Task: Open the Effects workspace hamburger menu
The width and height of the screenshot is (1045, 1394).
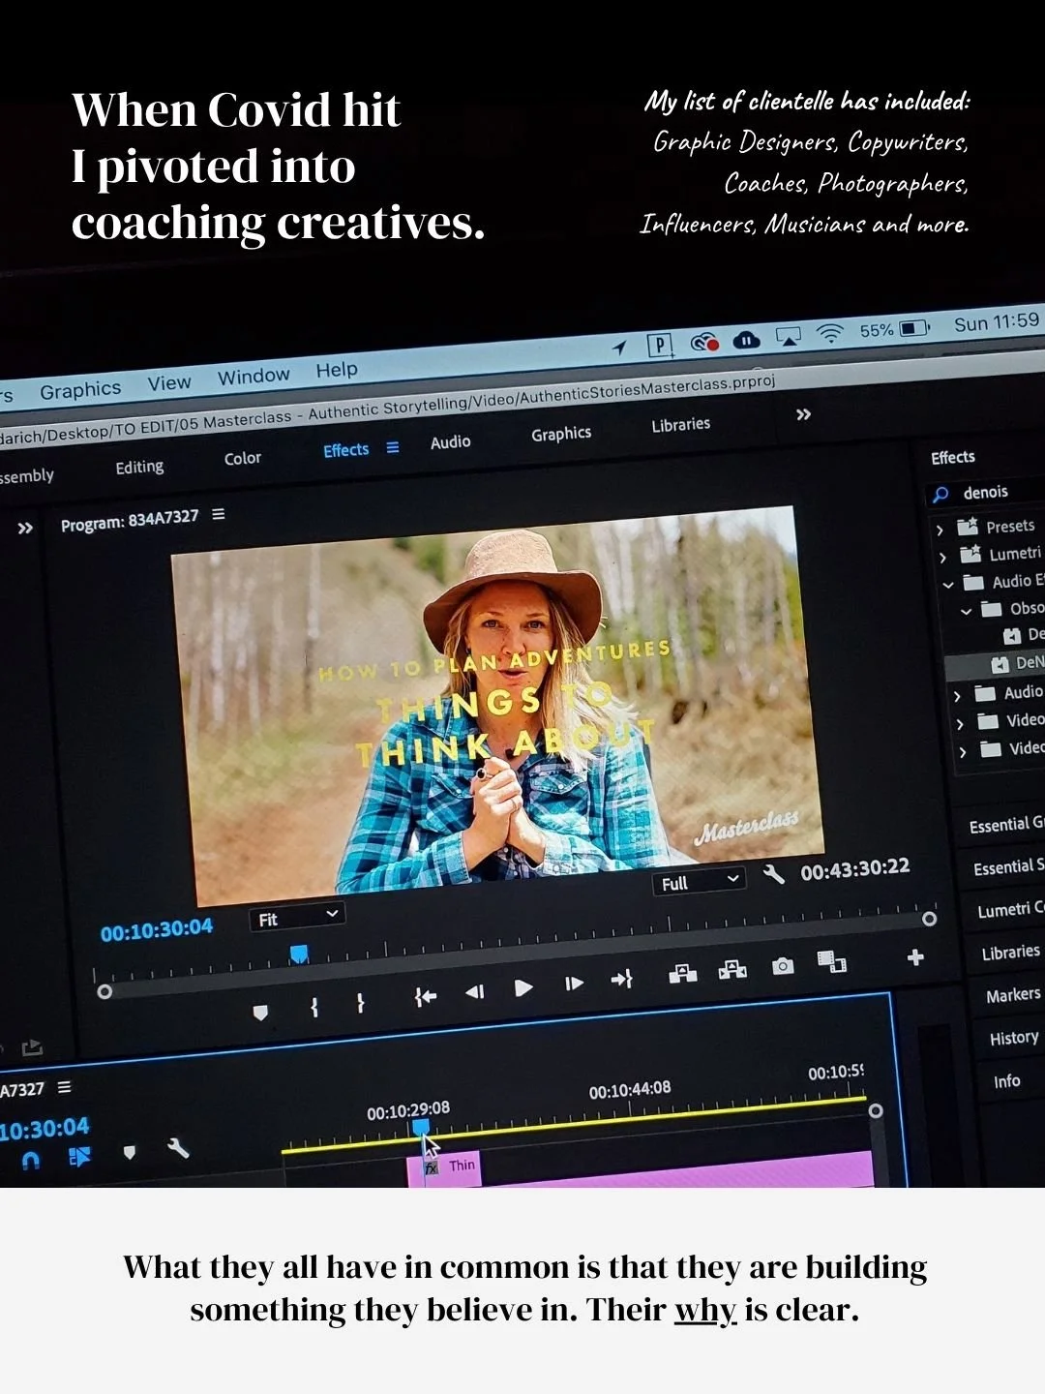Action: pyautogui.click(x=393, y=447)
